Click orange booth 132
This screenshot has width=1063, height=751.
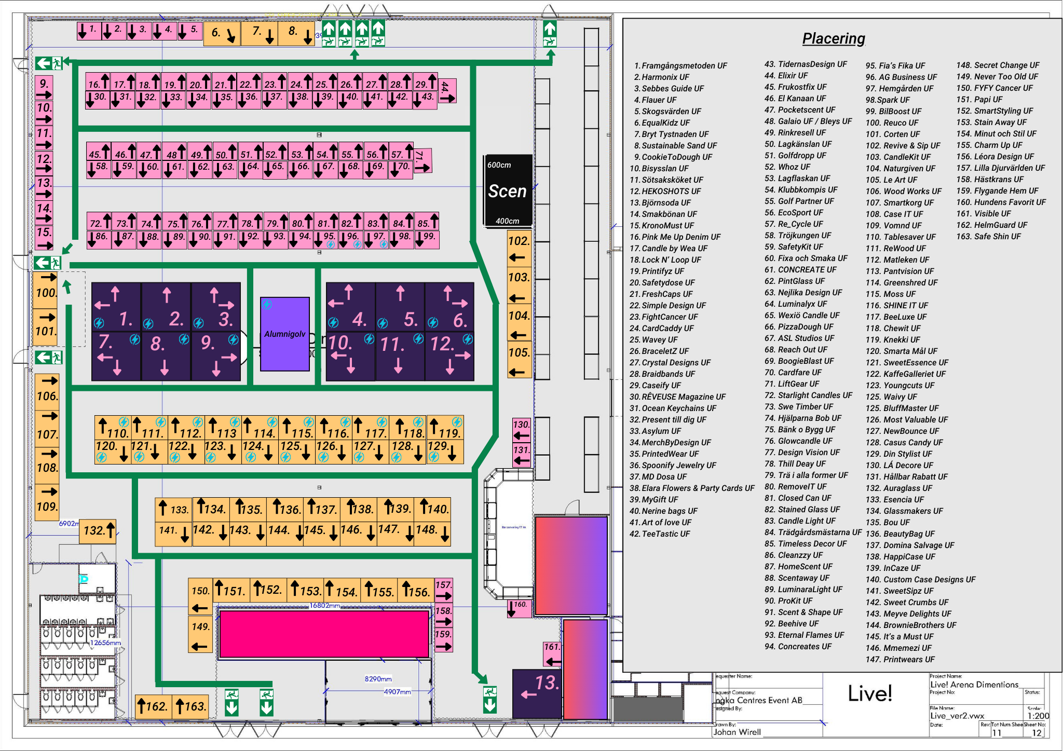(x=98, y=531)
